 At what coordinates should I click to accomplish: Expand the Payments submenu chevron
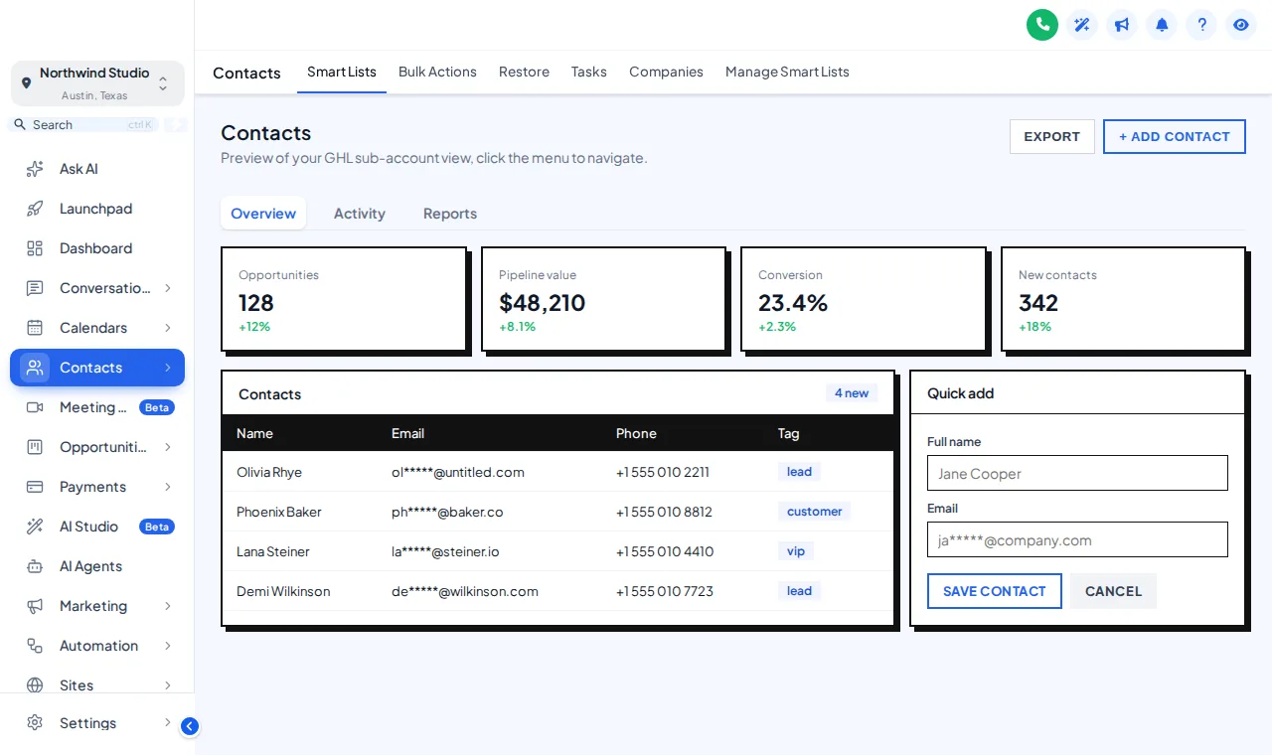coord(168,487)
